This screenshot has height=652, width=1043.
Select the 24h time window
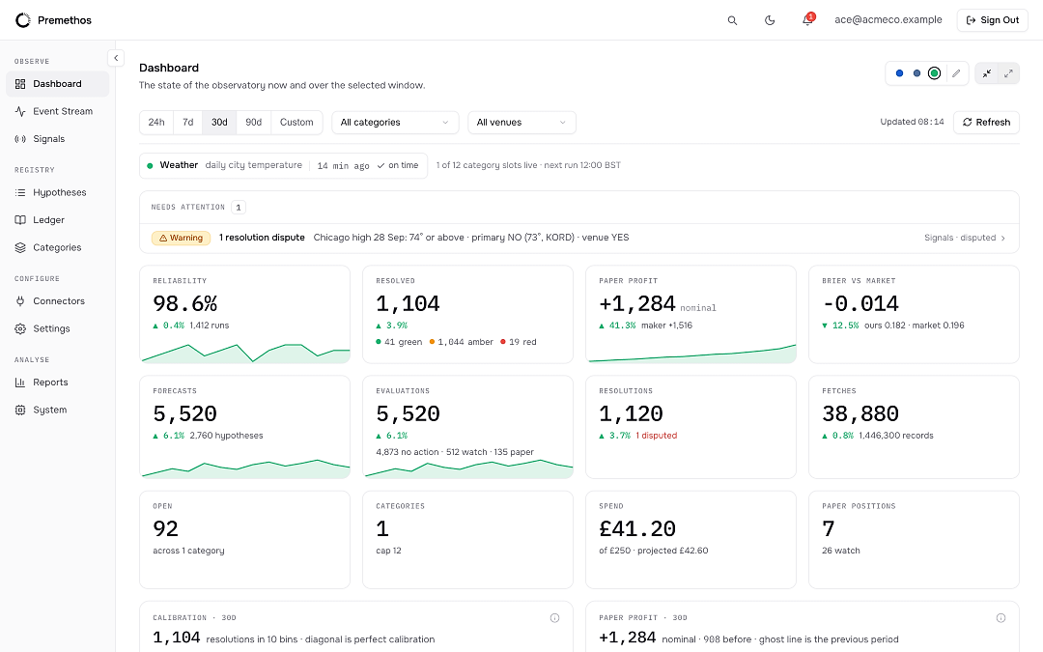pyautogui.click(x=156, y=123)
